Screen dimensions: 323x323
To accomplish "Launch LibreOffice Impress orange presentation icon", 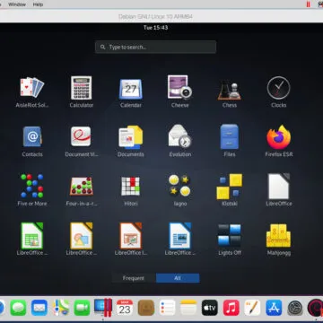I will click(x=131, y=236).
